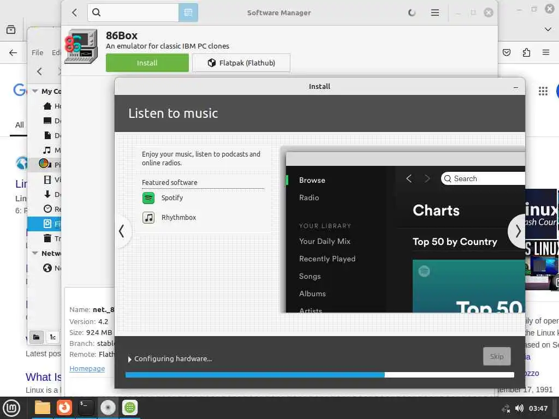Open browser application menu
This screenshot has height=419, width=559.
pyautogui.click(x=546, y=53)
